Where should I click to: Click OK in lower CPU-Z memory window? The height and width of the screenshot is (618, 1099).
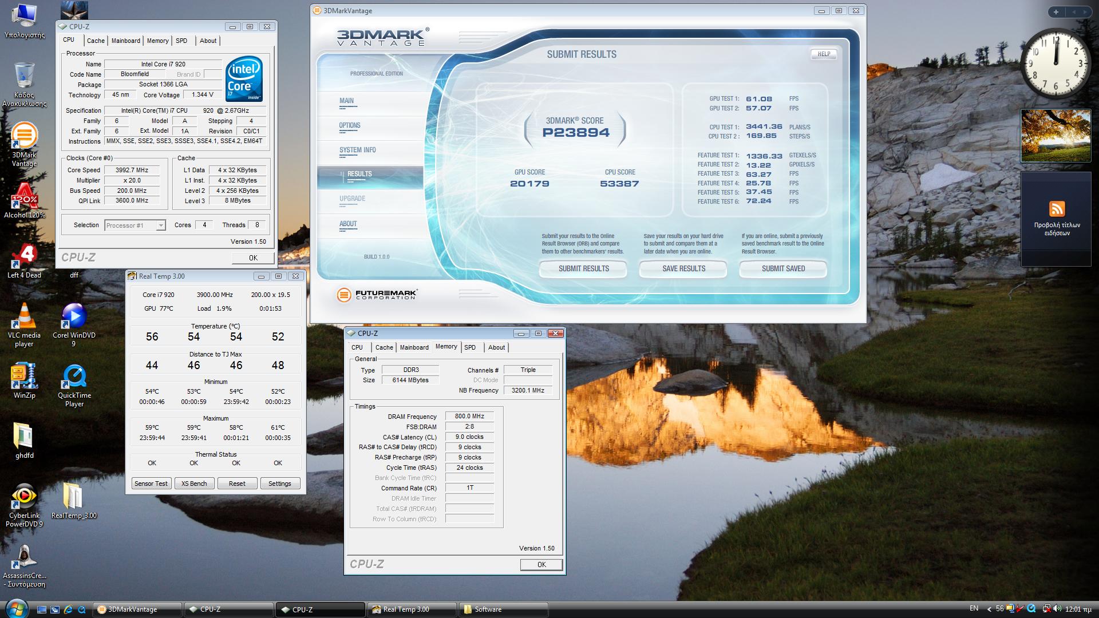click(541, 565)
